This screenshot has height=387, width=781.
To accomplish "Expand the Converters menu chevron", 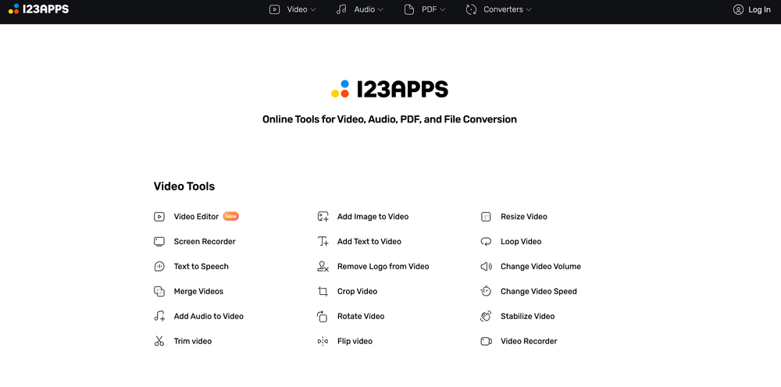I will 529,9.
